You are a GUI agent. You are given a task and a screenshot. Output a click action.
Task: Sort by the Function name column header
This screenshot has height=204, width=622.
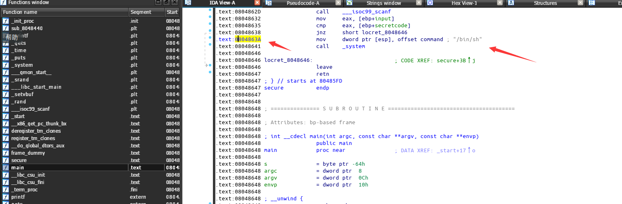pyautogui.click(x=65, y=12)
